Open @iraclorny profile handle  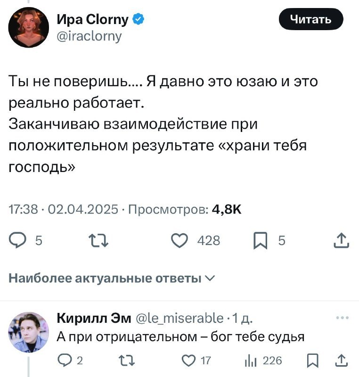(90, 34)
